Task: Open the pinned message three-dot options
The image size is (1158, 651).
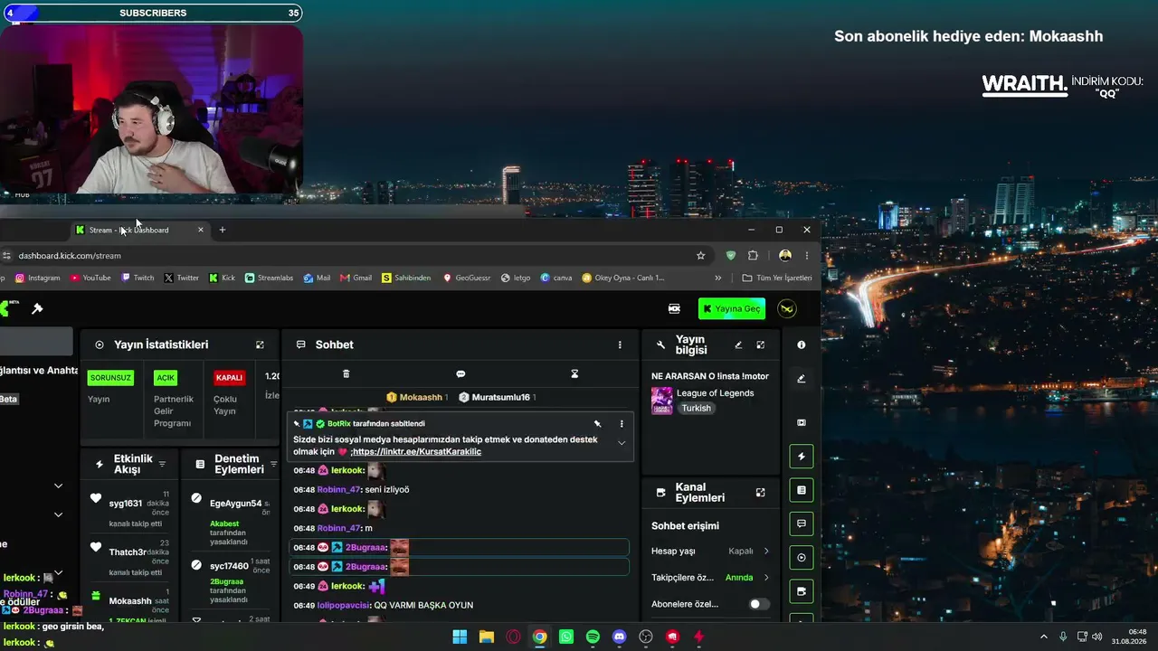Action: pyautogui.click(x=622, y=423)
